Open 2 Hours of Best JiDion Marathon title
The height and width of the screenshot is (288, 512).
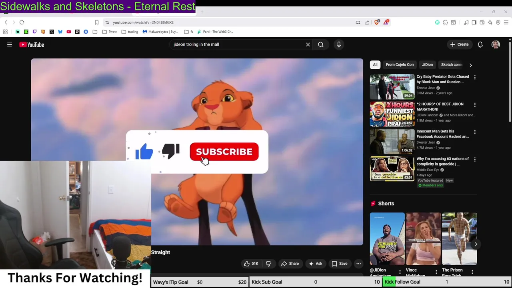pyautogui.click(x=440, y=106)
